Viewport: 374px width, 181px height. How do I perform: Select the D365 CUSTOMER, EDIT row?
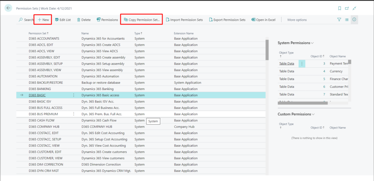click(141, 152)
